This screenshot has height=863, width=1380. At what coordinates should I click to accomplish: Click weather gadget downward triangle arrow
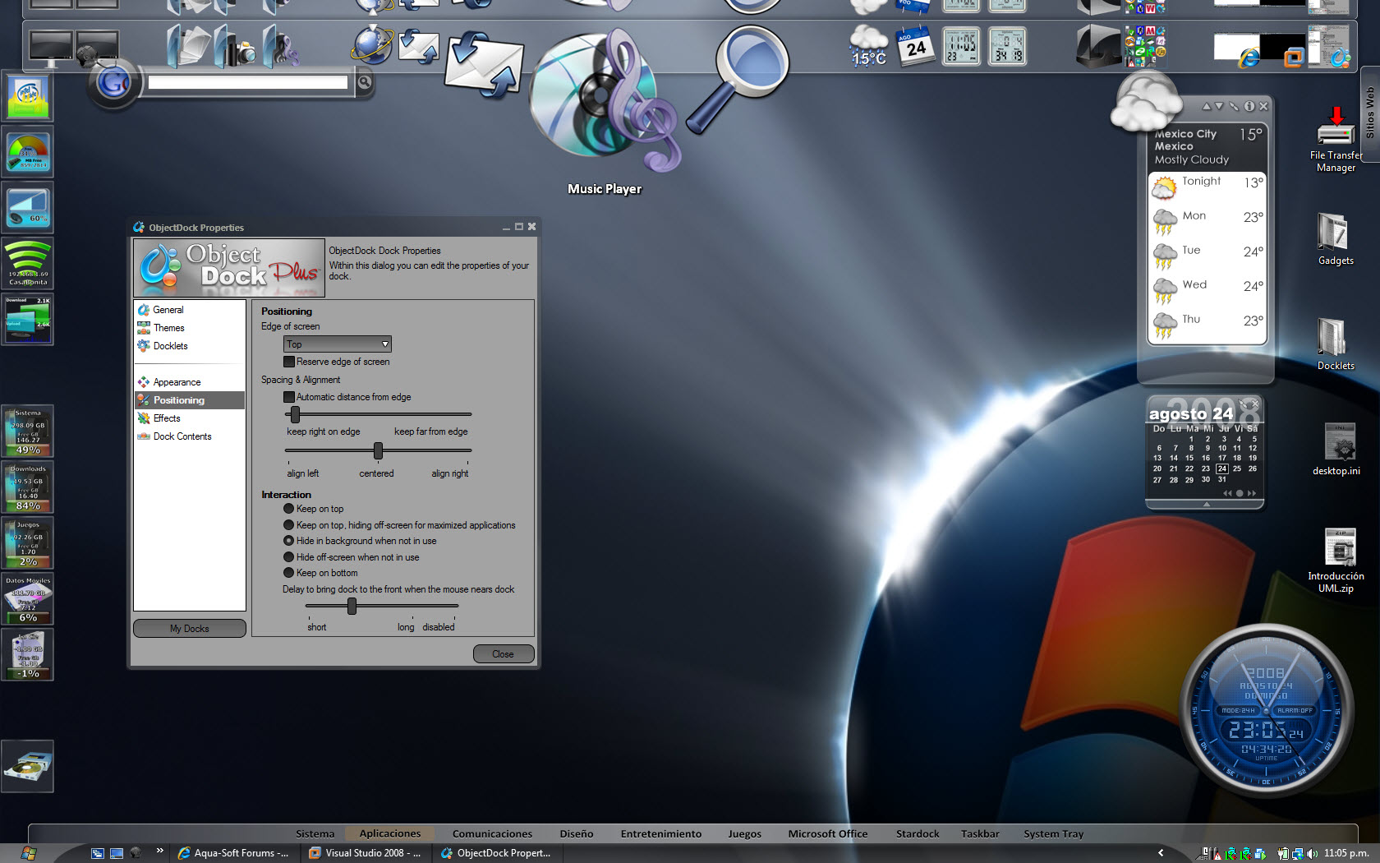tap(1219, 106)
